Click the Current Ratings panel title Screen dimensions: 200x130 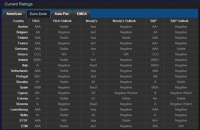coord(19,4)
